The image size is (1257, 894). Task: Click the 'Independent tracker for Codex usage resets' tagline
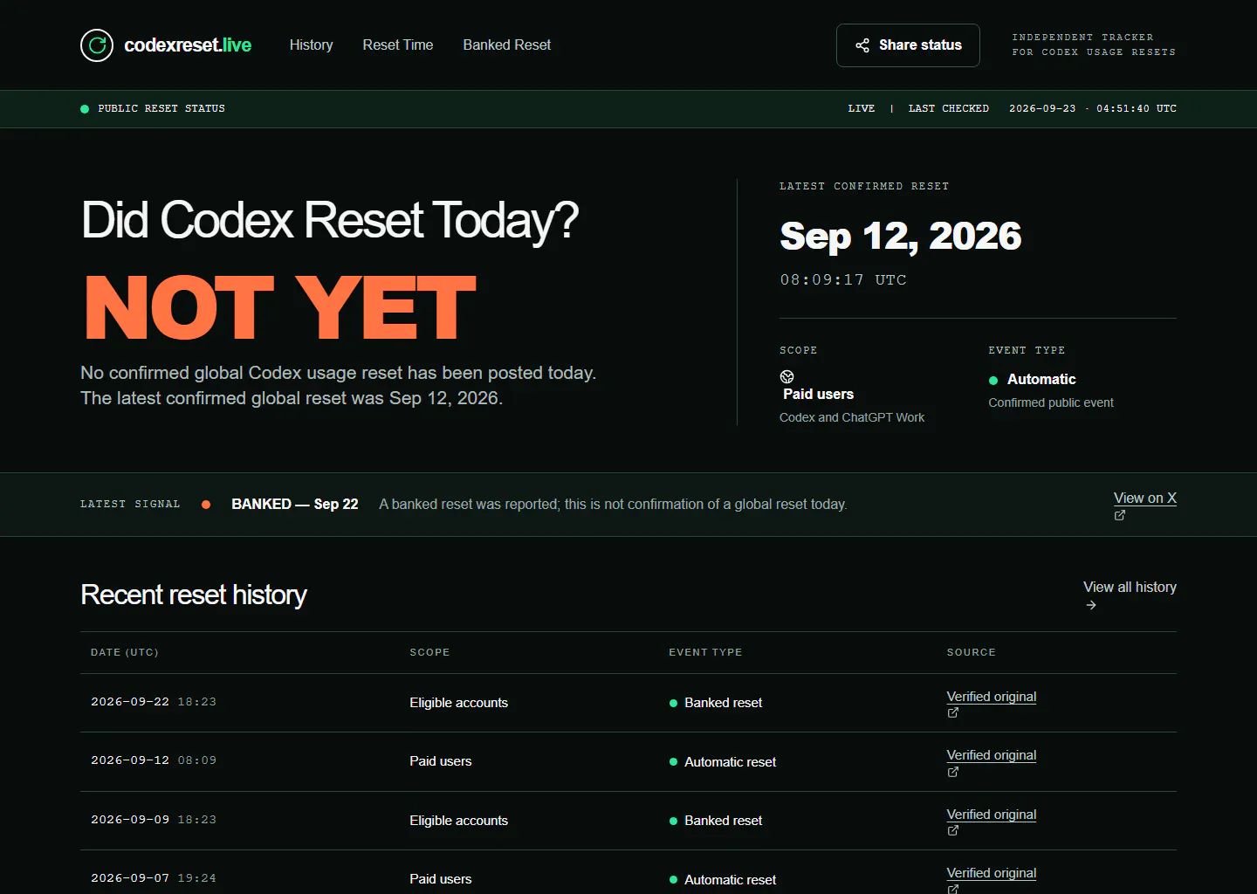click(1094, 45)
